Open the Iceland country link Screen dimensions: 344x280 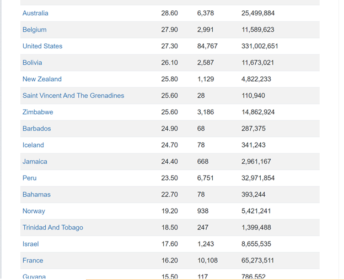point(33,145)
